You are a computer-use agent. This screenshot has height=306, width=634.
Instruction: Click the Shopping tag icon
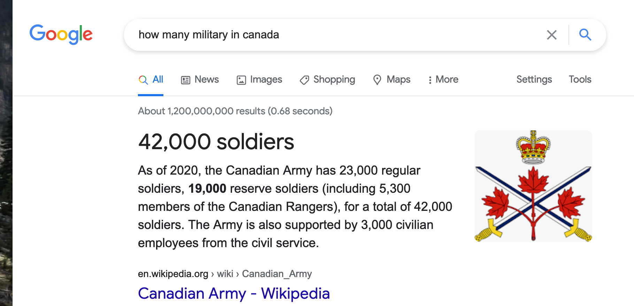304,80
